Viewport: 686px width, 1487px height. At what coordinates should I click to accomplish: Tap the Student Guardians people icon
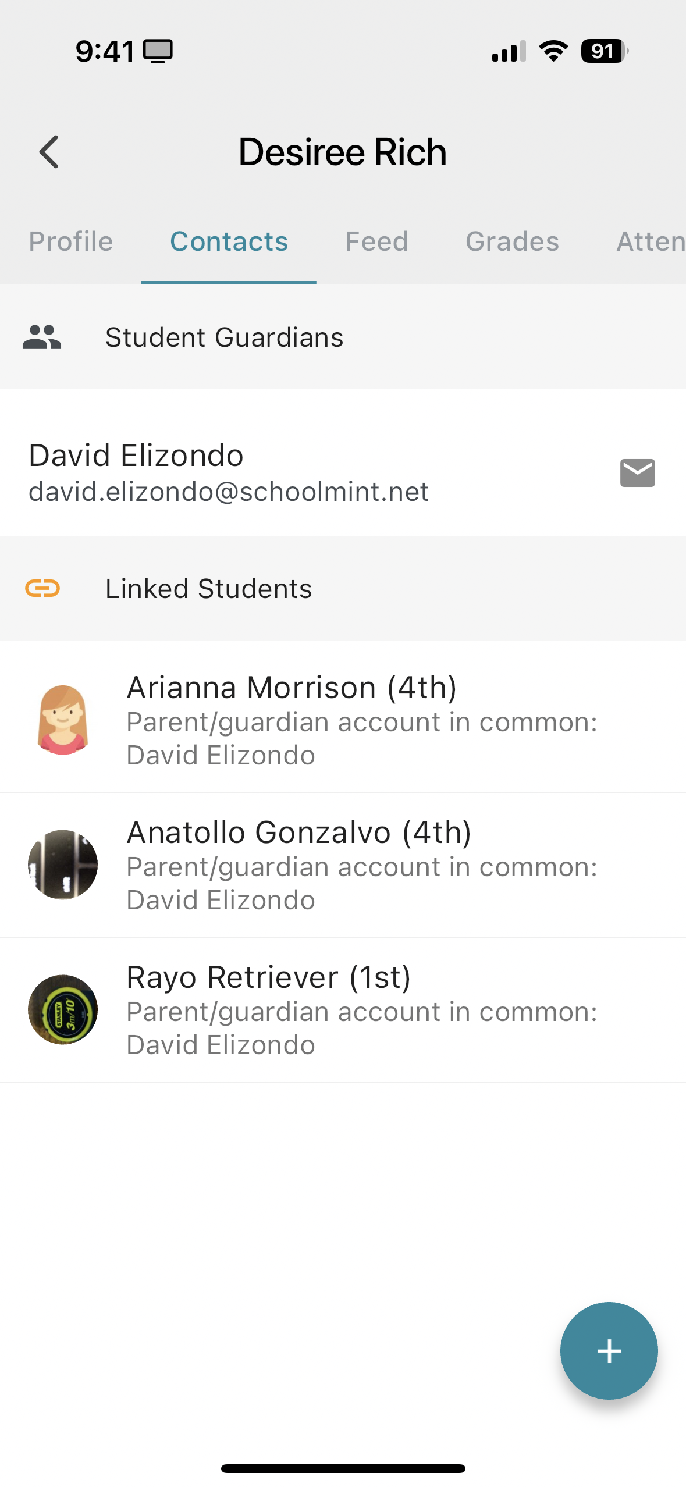[42, 337]
